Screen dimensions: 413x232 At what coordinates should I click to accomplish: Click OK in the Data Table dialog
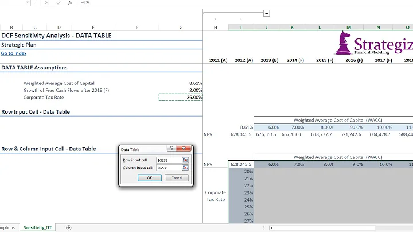[150, 177]
